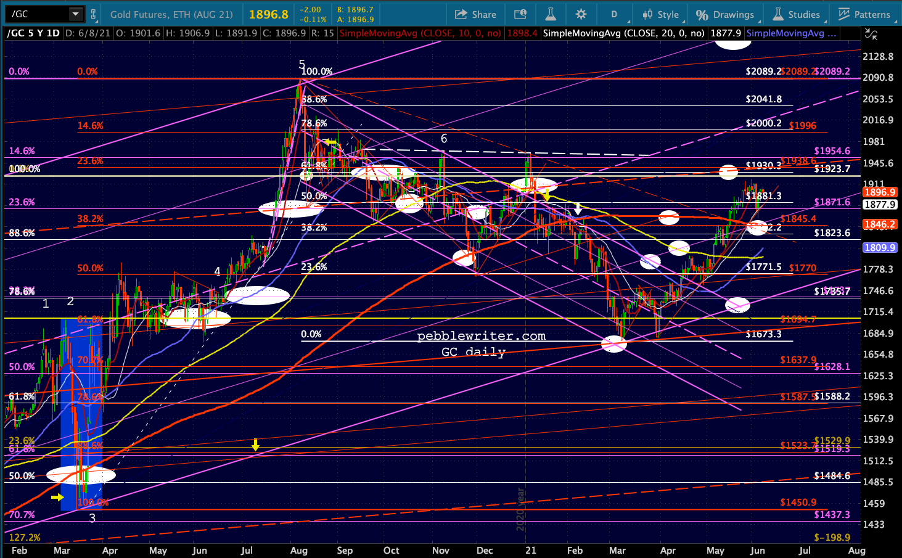Click the D: 6/8/21 date readout
Image resolution: width=902 pixels, height=558 pixels.
click(88, 33)
